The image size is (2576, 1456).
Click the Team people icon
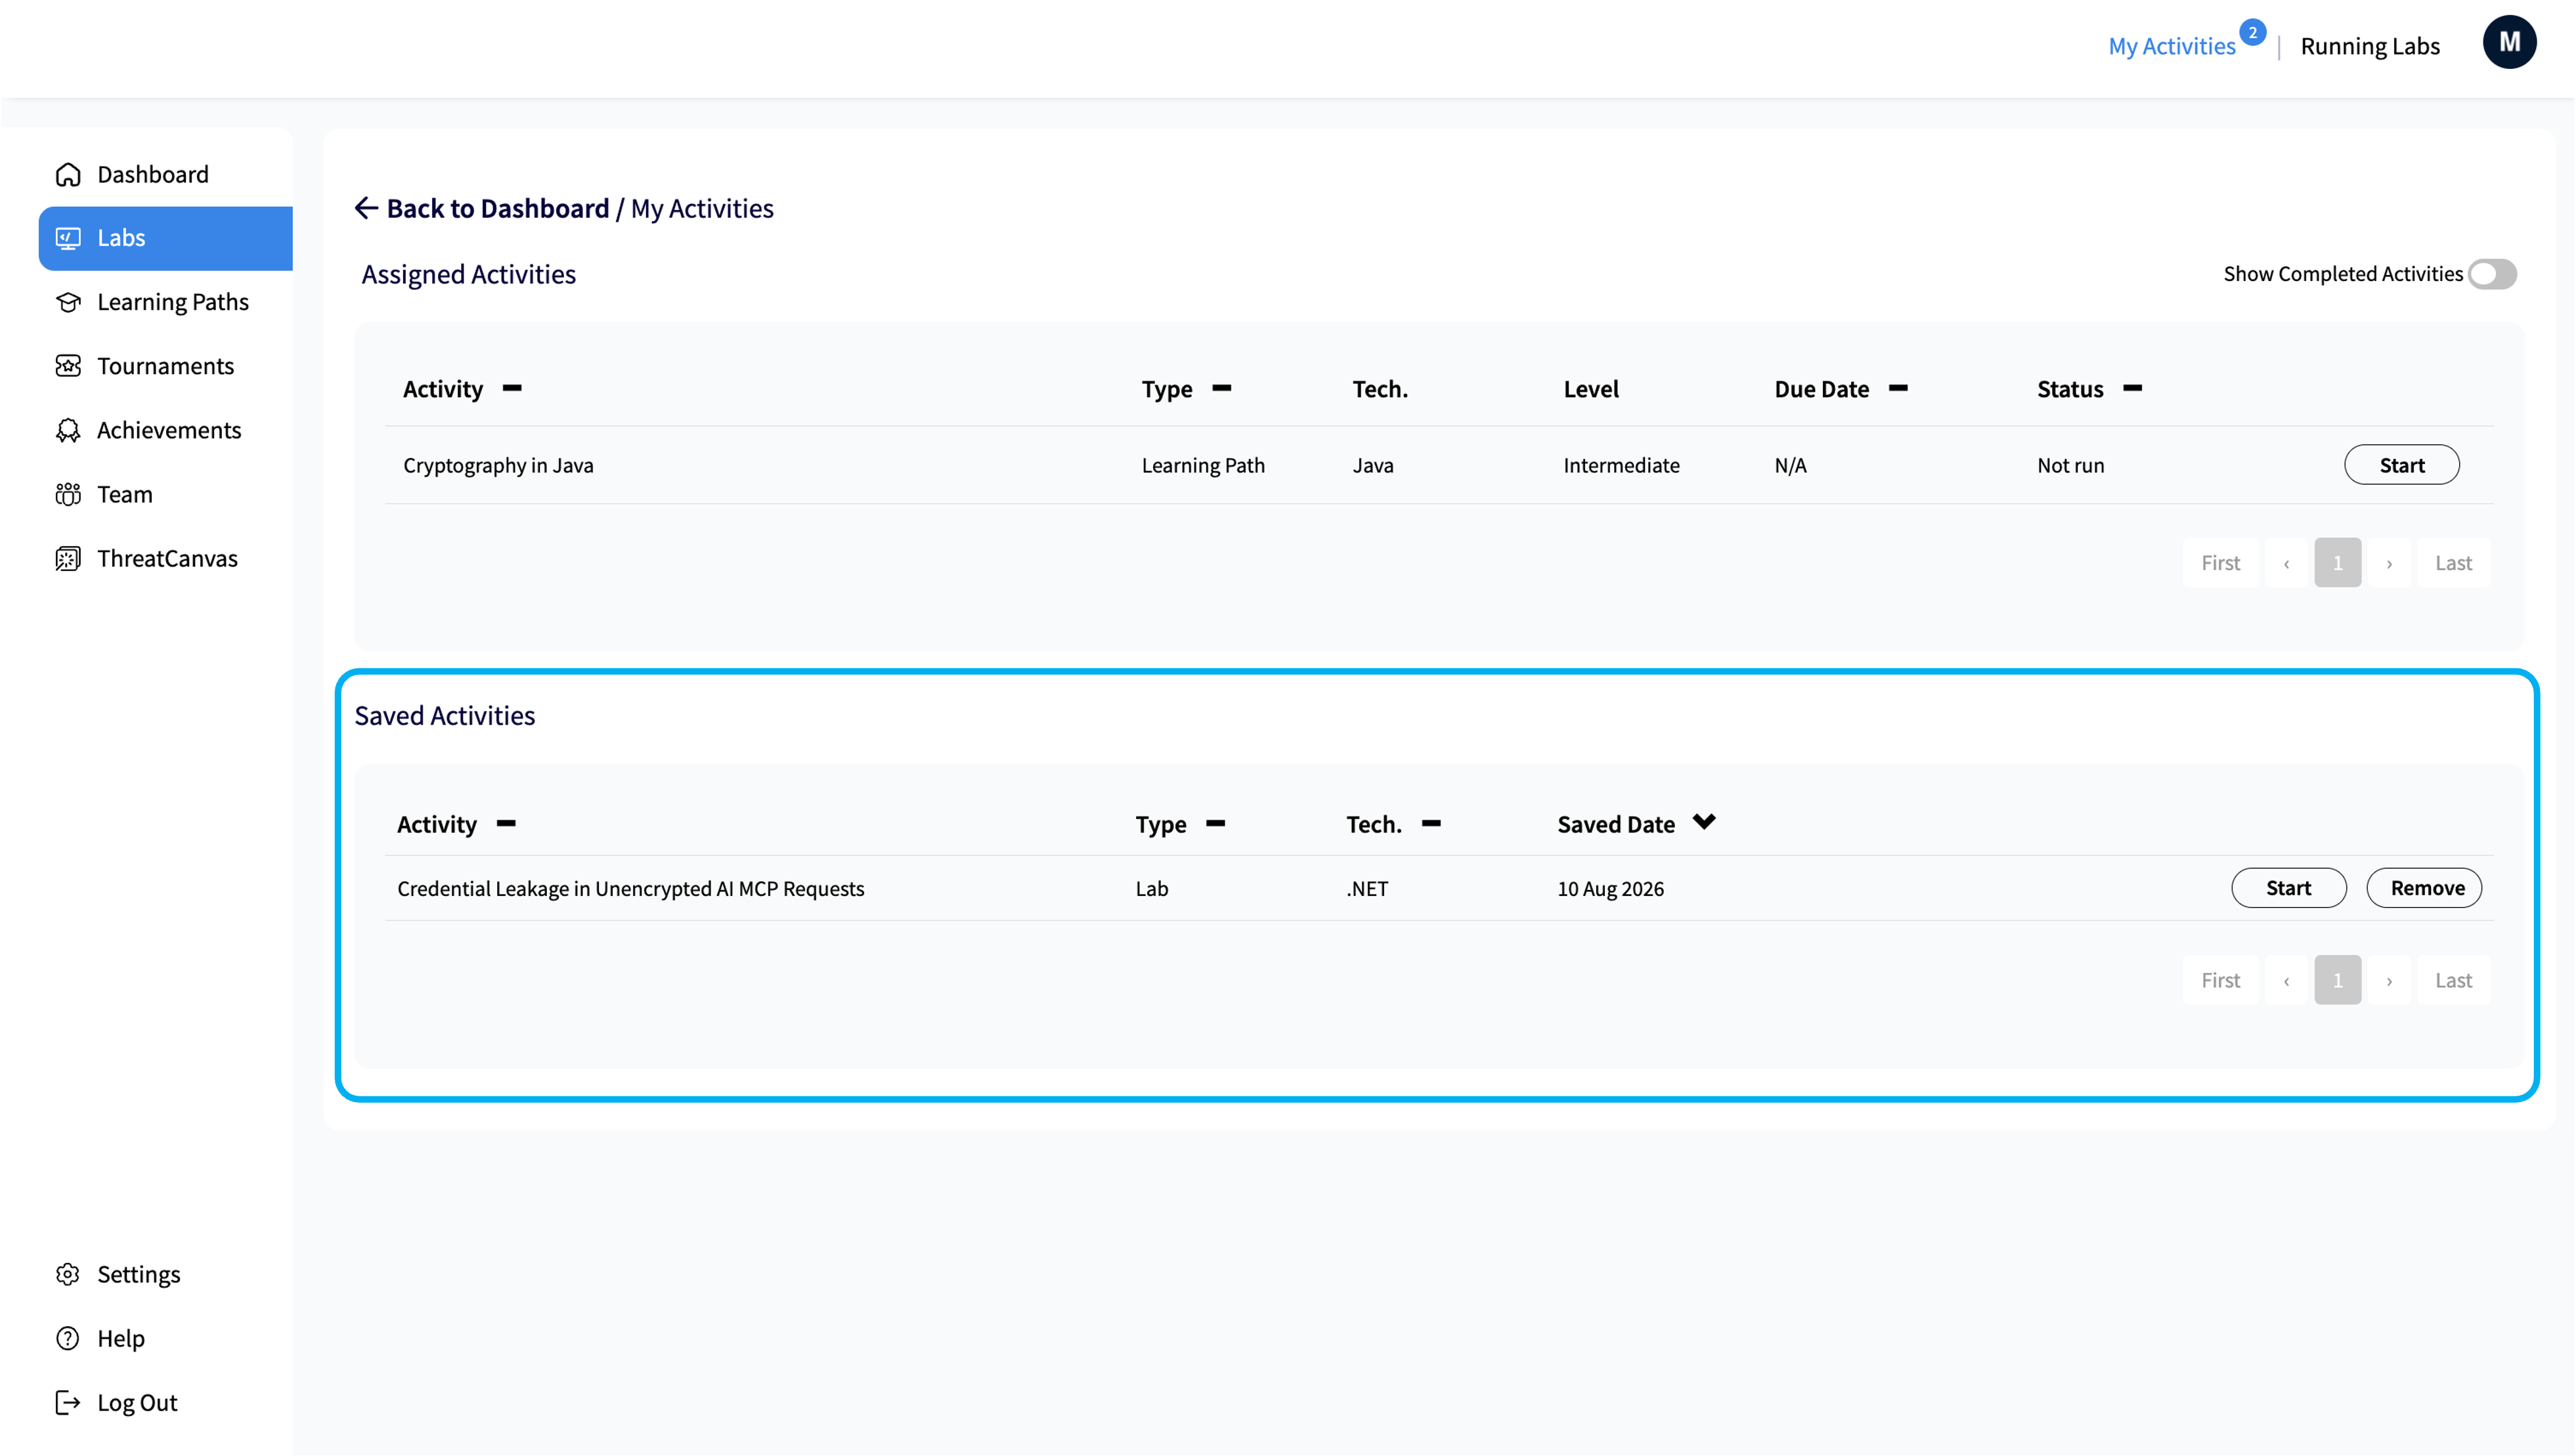68,494
